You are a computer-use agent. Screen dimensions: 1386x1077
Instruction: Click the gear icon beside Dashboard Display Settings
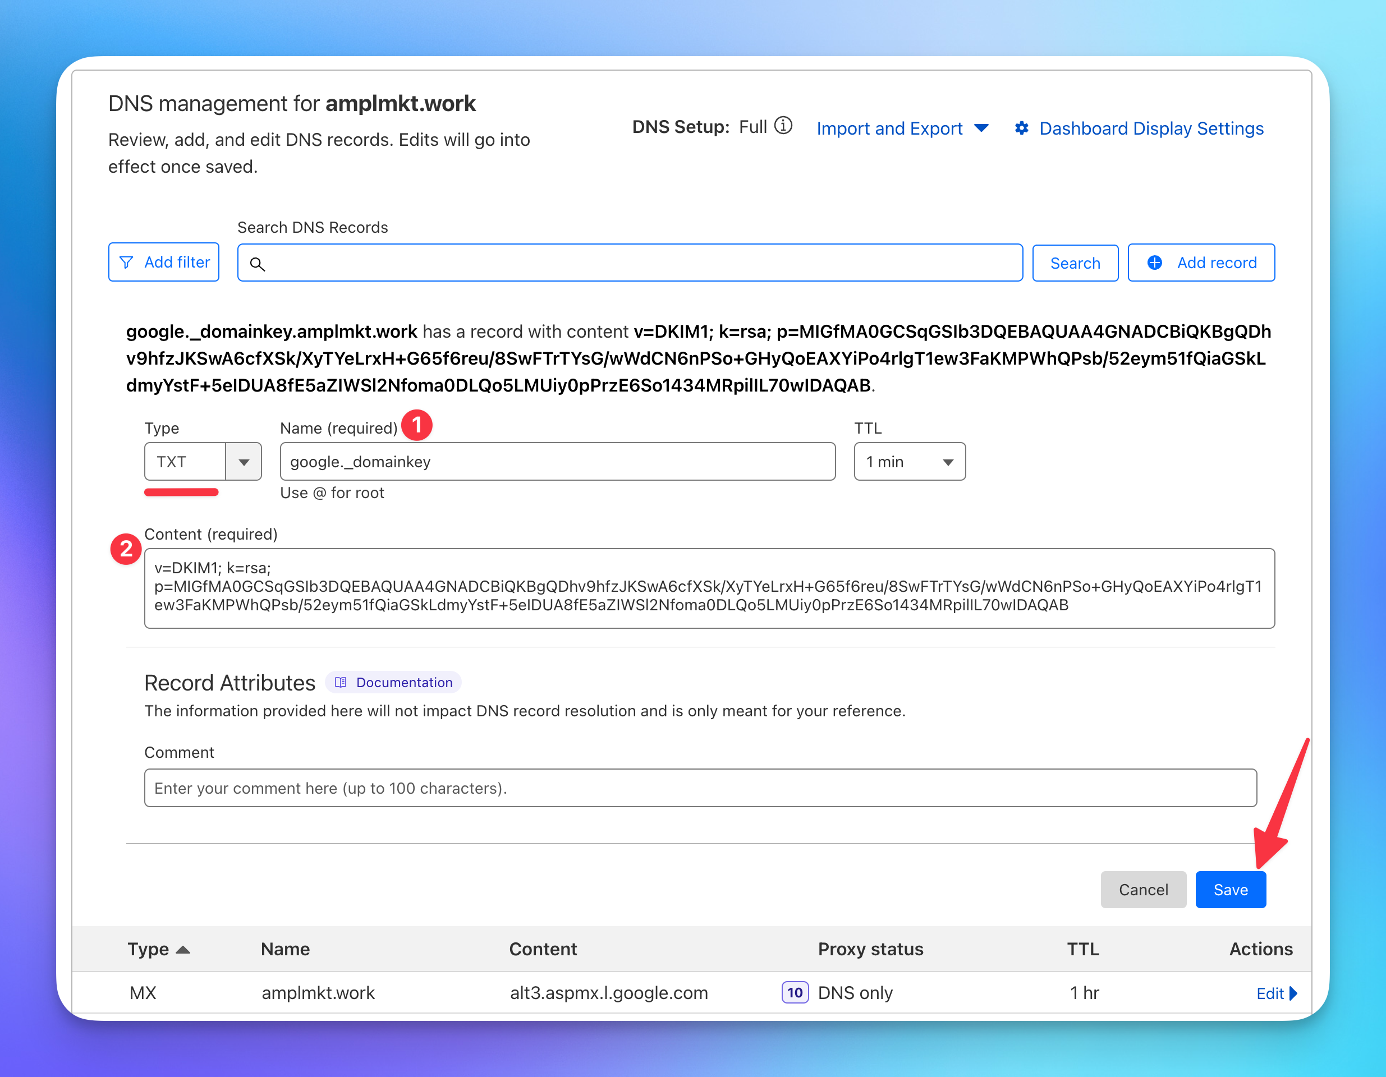pyautogui.click(x=1021, y=128)
